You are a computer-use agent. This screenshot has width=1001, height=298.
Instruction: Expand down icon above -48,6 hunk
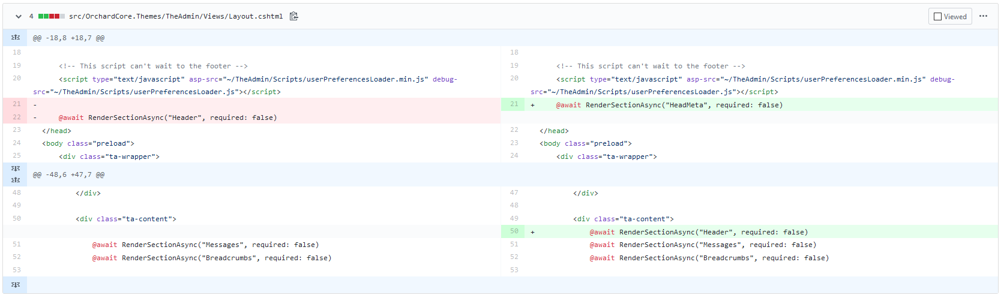(16, 168)
